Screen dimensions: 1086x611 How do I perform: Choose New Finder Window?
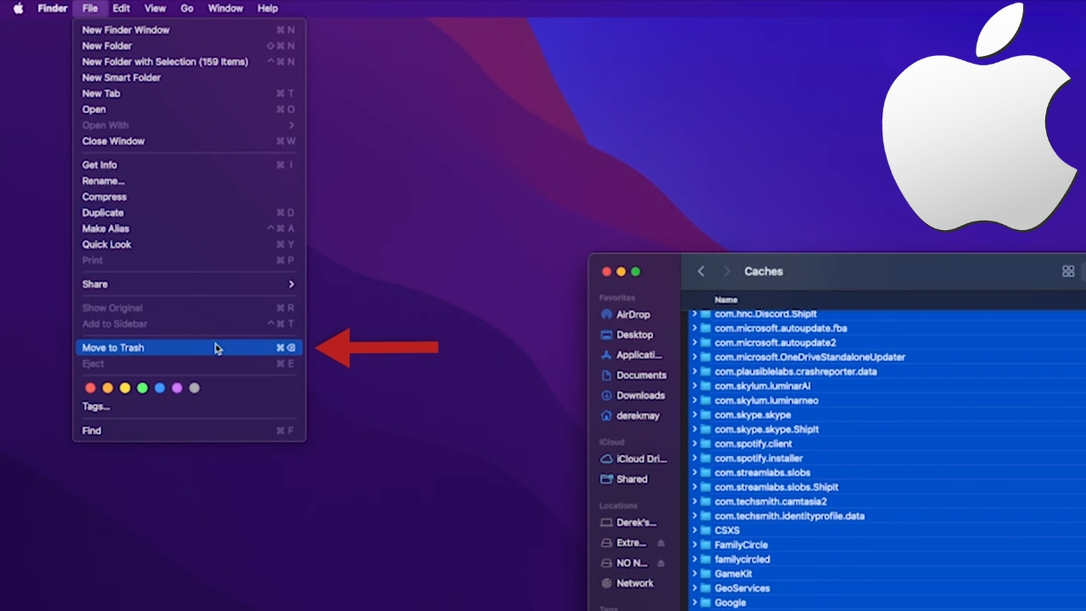[x=188, y=30]
